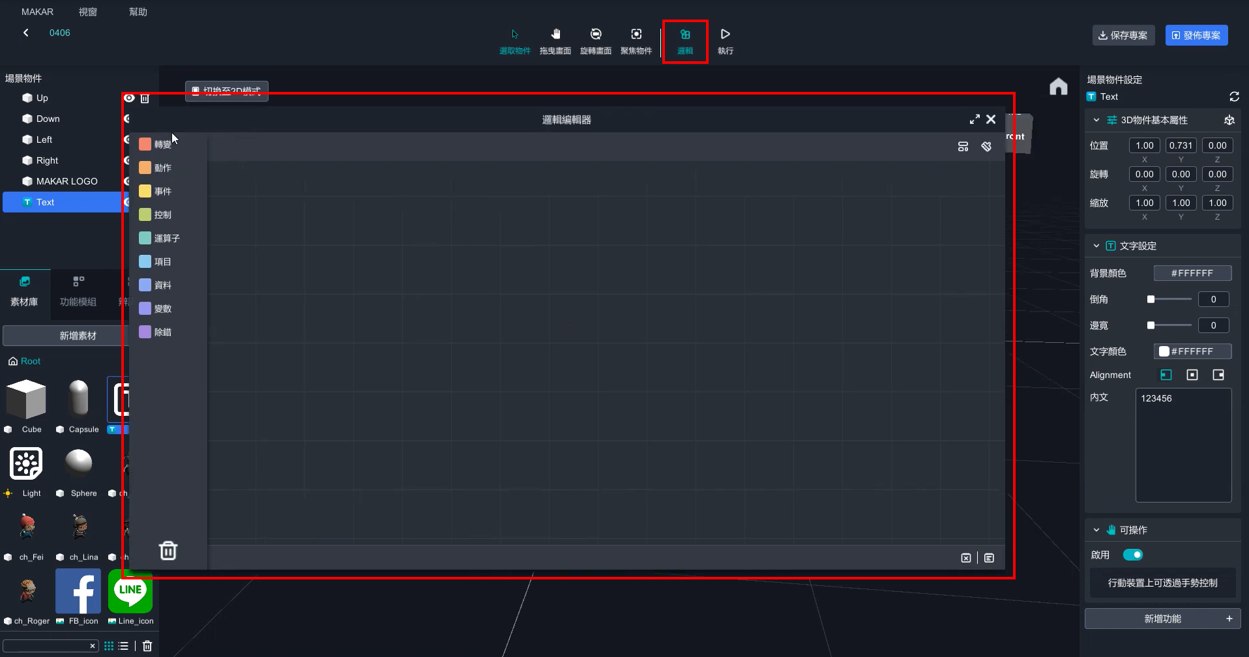Activate the 拖曳畫面 hand tool

pos(555,42)
